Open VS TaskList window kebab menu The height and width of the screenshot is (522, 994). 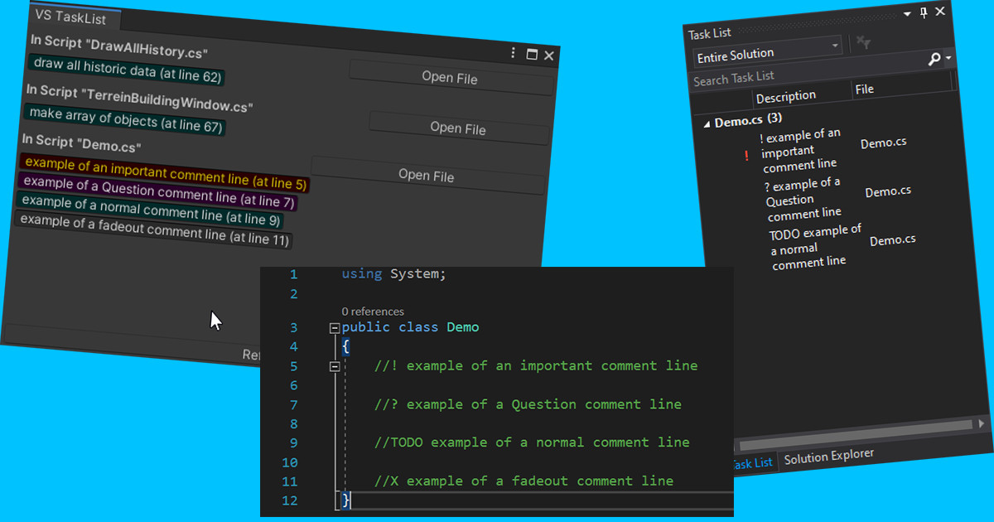tap(514, 53)
